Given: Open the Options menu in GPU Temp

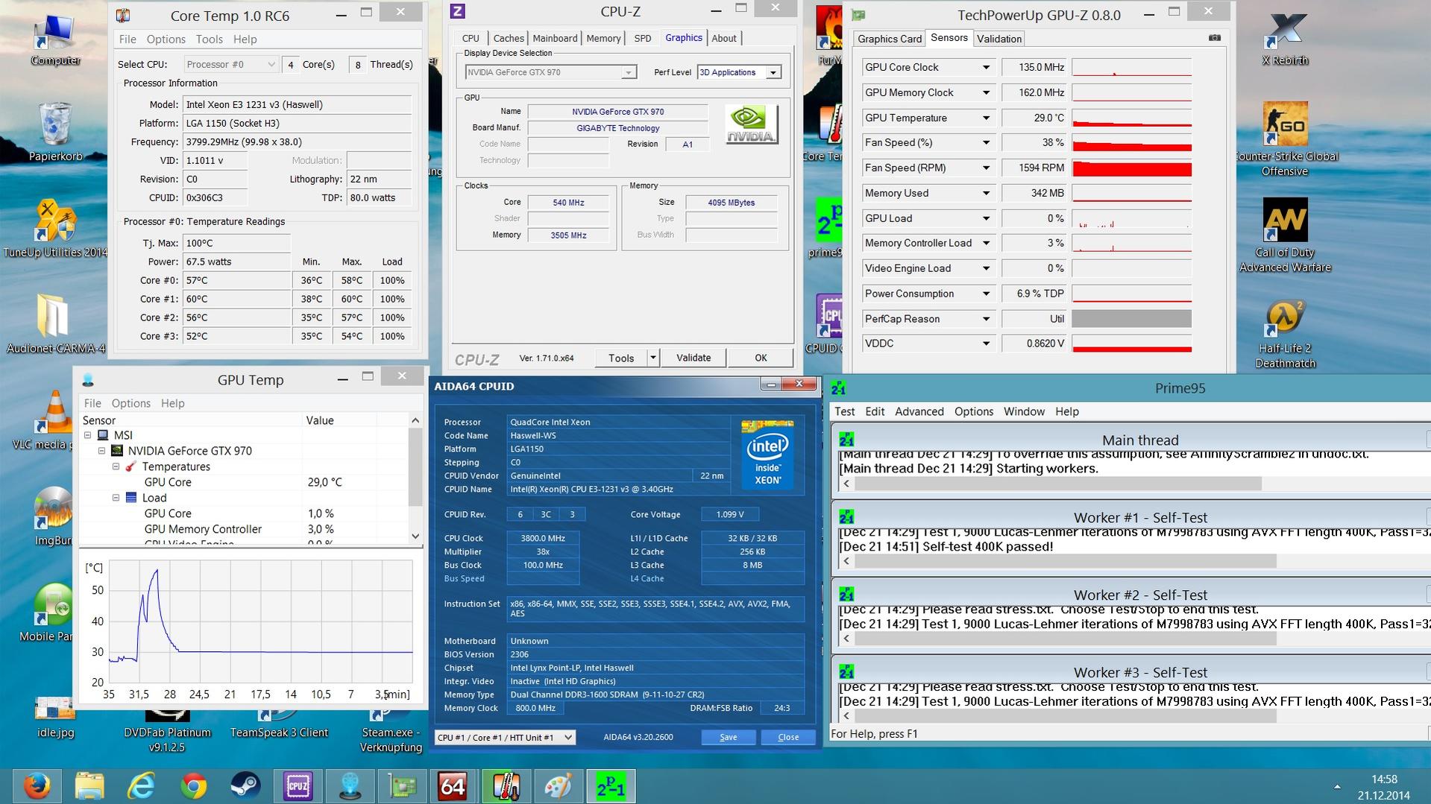Looking at the screenshot, I should pos(131,403).
